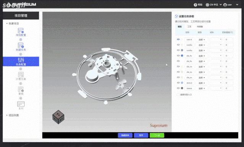This screenshot has width=244, height=147.
Task: Switch to the 传感器 tab
Action: click(200, 27)
